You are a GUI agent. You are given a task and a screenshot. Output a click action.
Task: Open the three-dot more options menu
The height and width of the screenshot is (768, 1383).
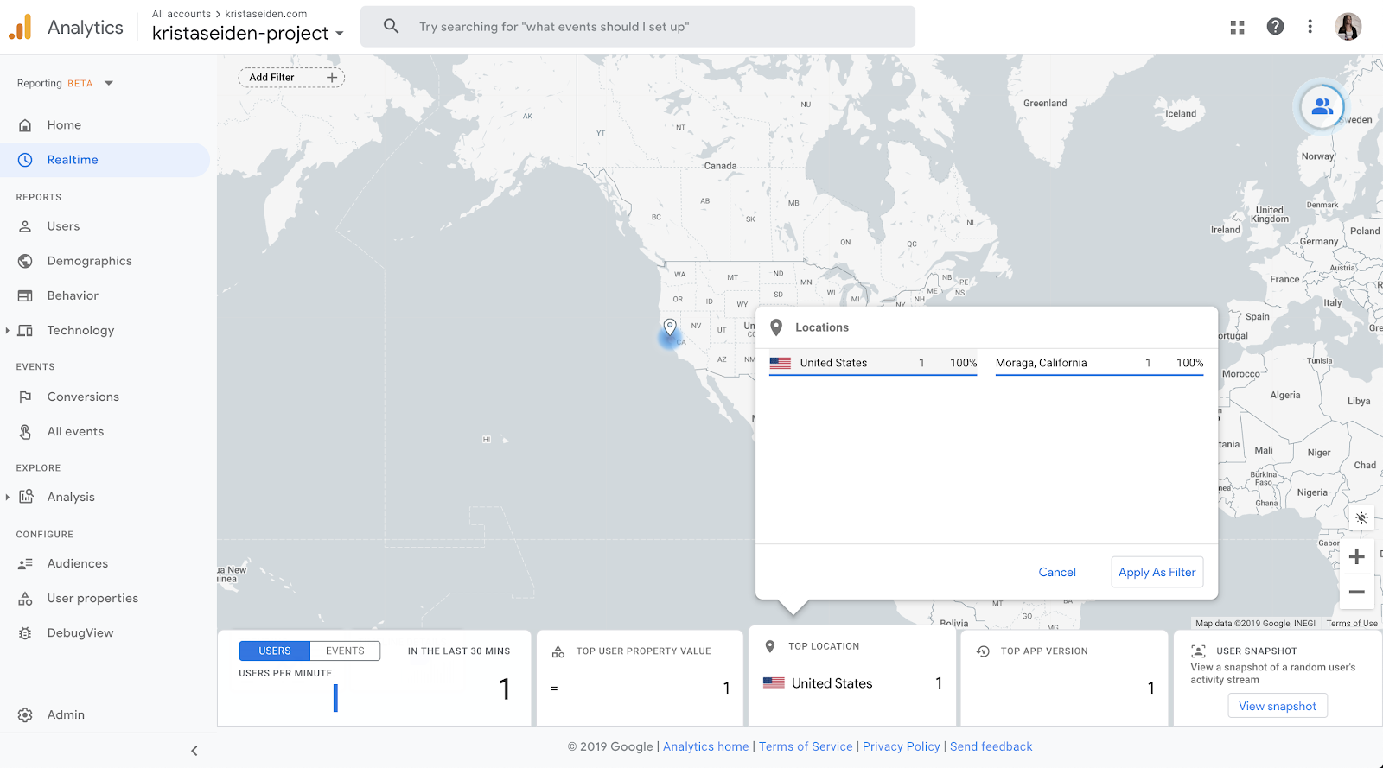click(1310, 27)
